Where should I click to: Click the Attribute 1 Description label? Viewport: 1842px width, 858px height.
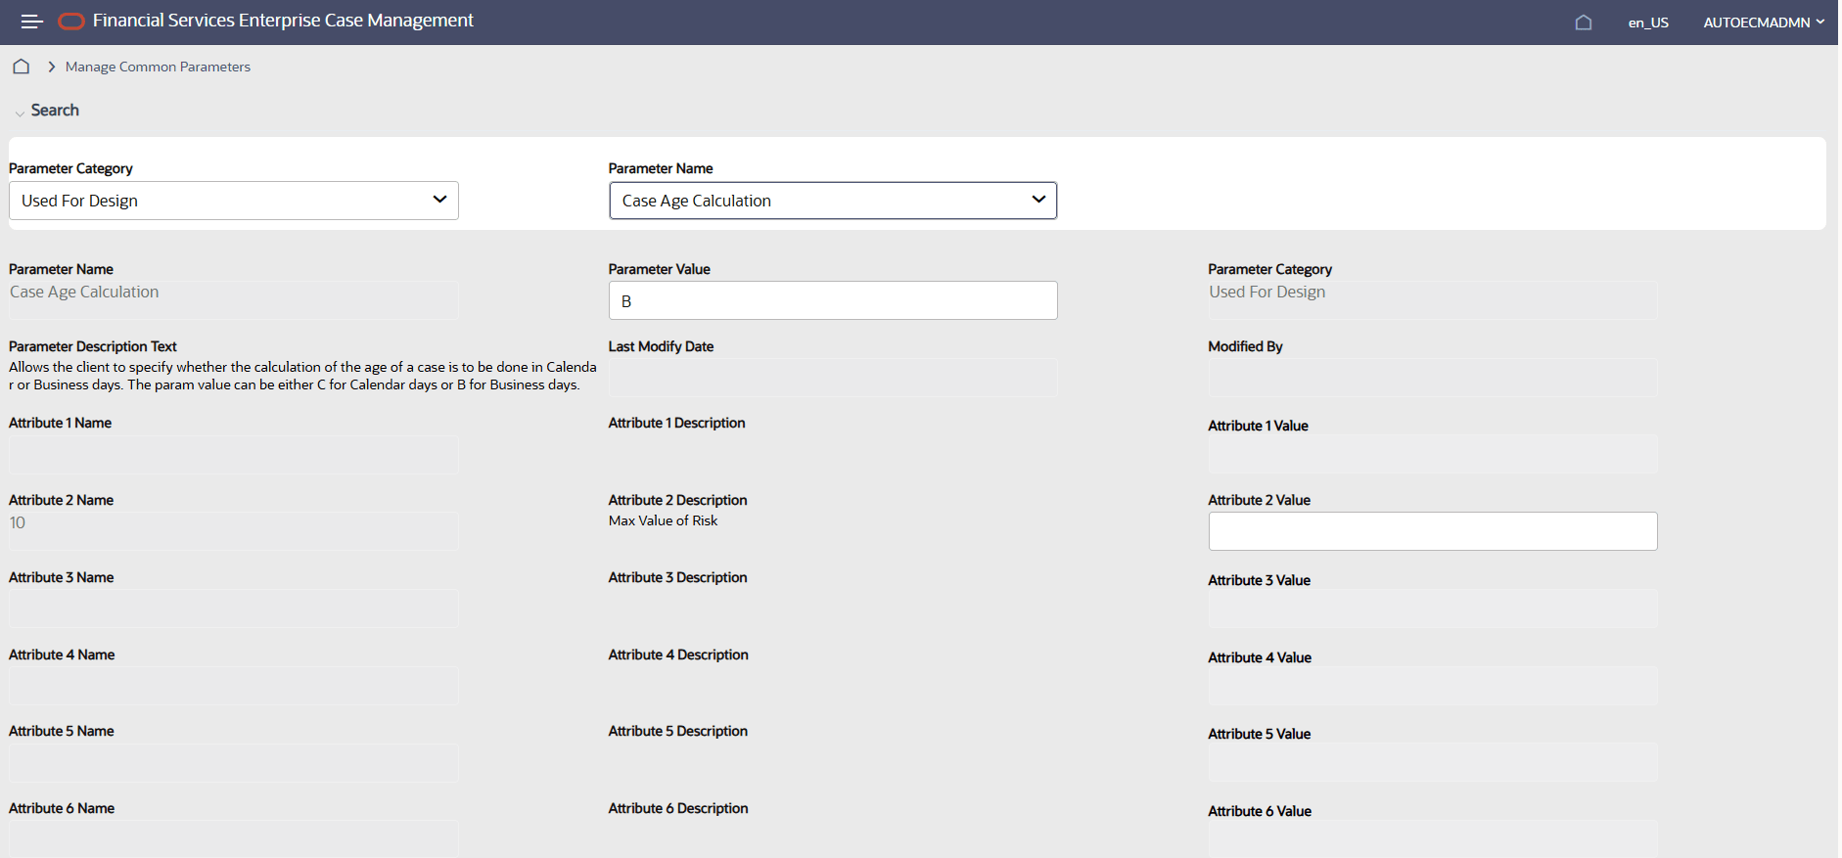click(x=676, y=423)
